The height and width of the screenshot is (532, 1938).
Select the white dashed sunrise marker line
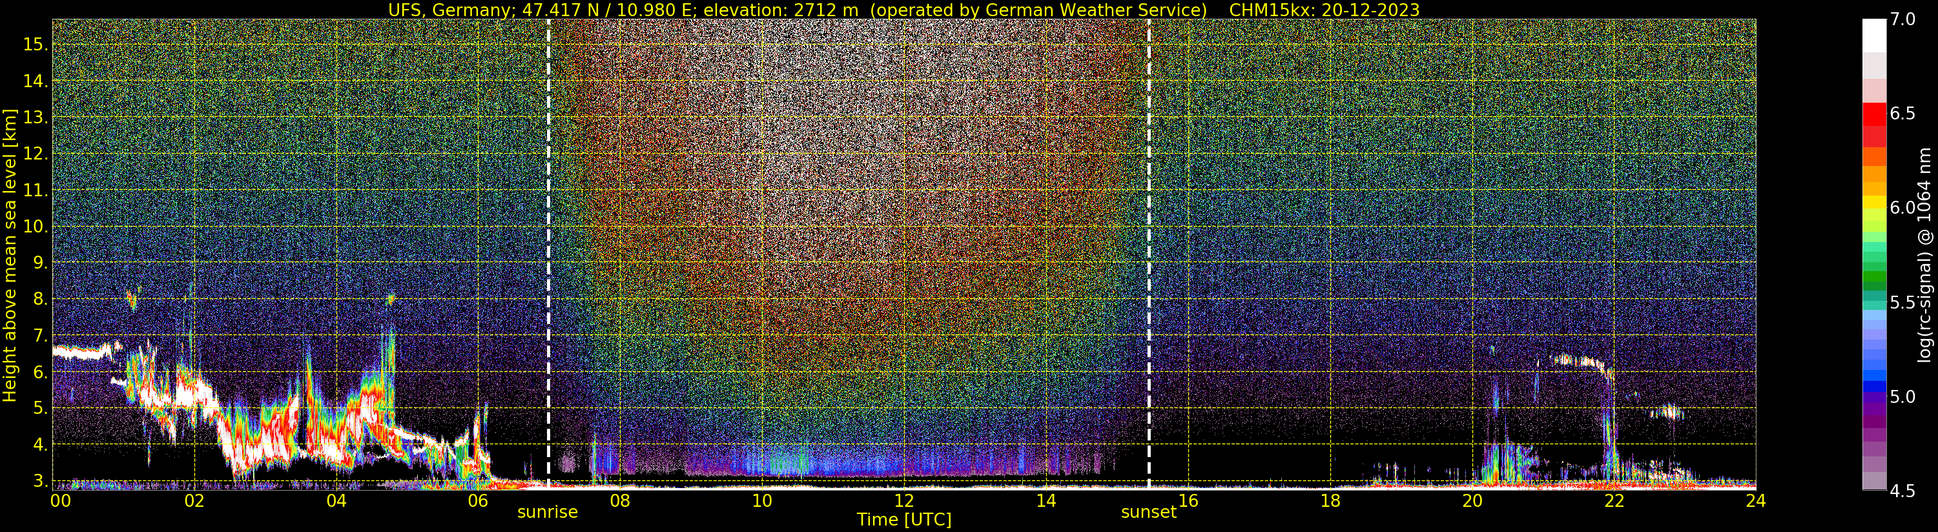point(548,254)
